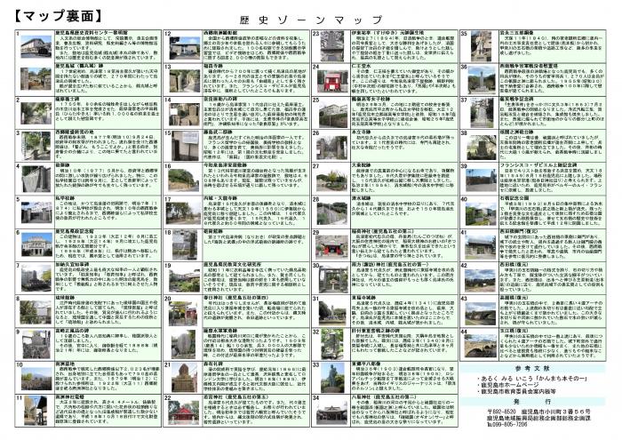Select the '福昌寺跡' entry title
This screenshot has width=622, height=440.
213,67
